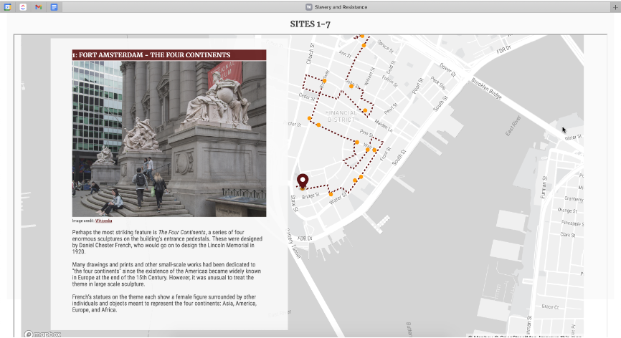
Task: Click the paragraph starting 'Many drawings and prints'
Action: click(166, 274)
